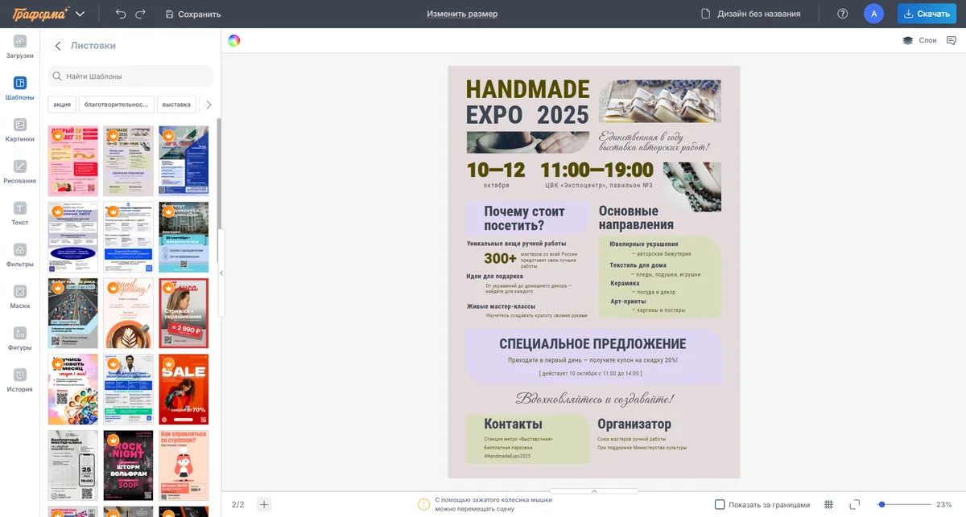
Task: Toggle the grid icon in the bottom bar
Action: (828, 504)
